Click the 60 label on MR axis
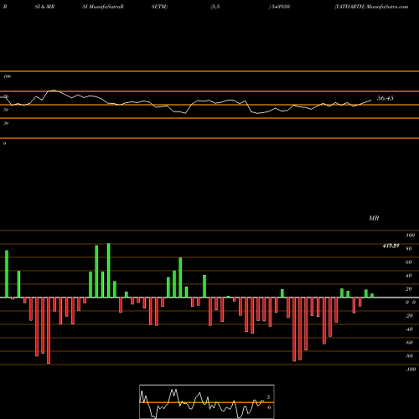Image resolution: width=419 pixels, height=419 pixels. click(409, 262)
